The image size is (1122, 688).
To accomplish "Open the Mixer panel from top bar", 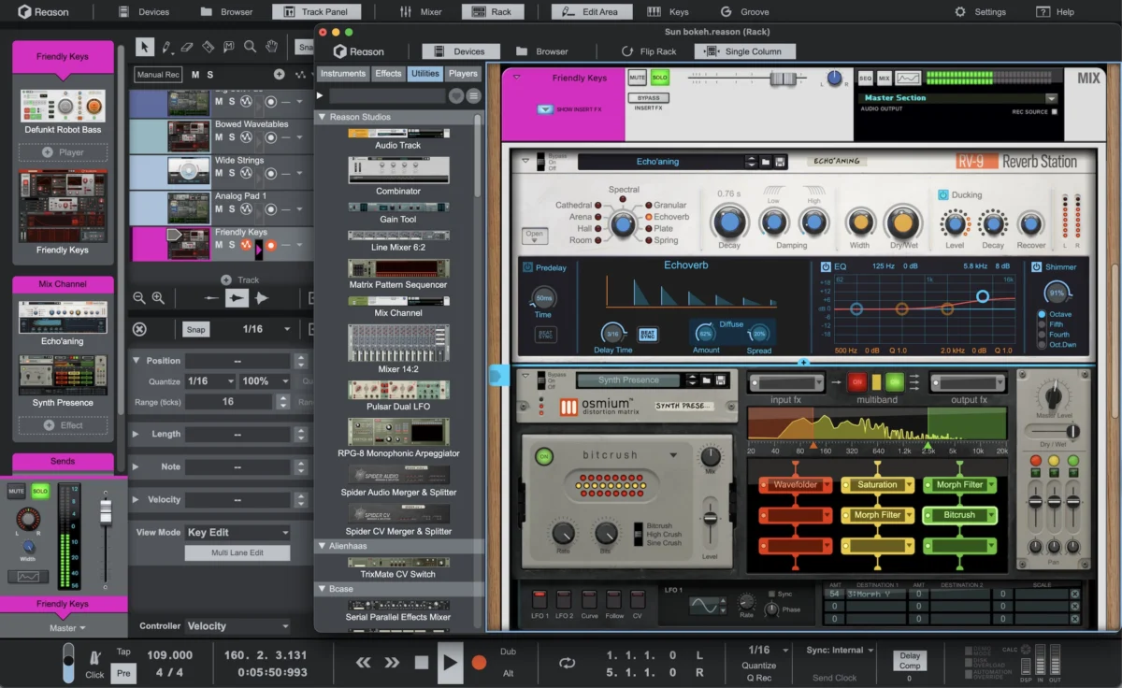I will click(x=421, y=12).
